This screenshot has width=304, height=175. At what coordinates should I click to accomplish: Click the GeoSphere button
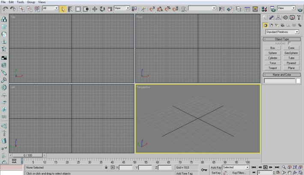coord(291,53)
